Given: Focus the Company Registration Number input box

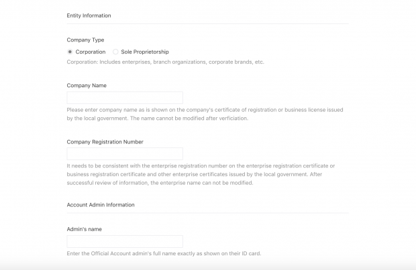Looking at the screenshot, I should pos(125,153).
